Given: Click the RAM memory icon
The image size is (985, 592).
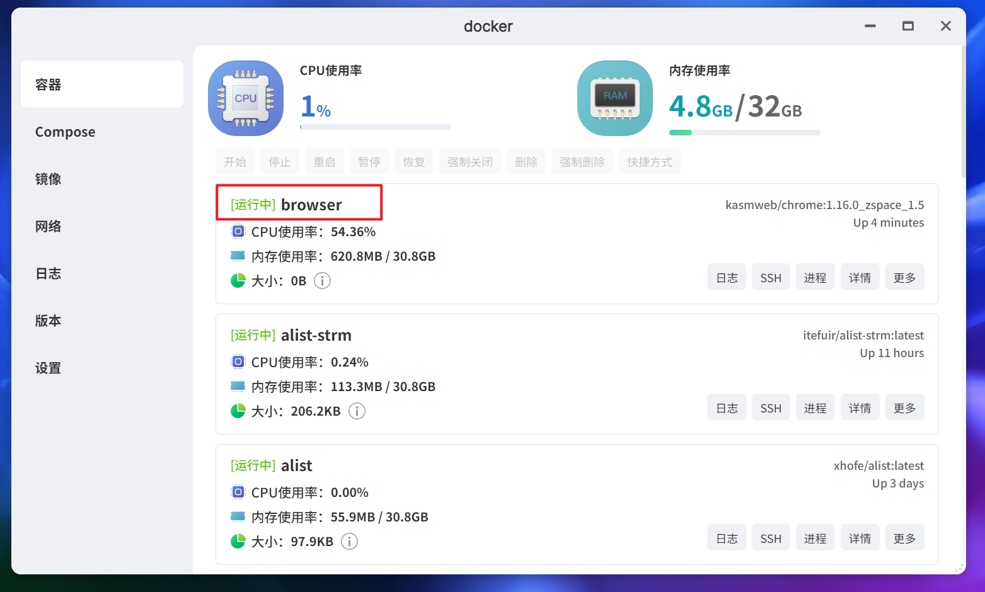Looking at the screenshot, I should (x=615, y=98).
